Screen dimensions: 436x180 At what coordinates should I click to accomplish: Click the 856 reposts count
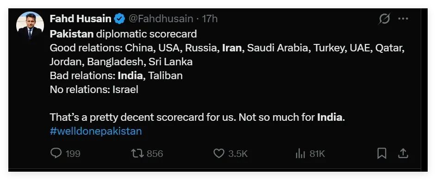point(155,154)
